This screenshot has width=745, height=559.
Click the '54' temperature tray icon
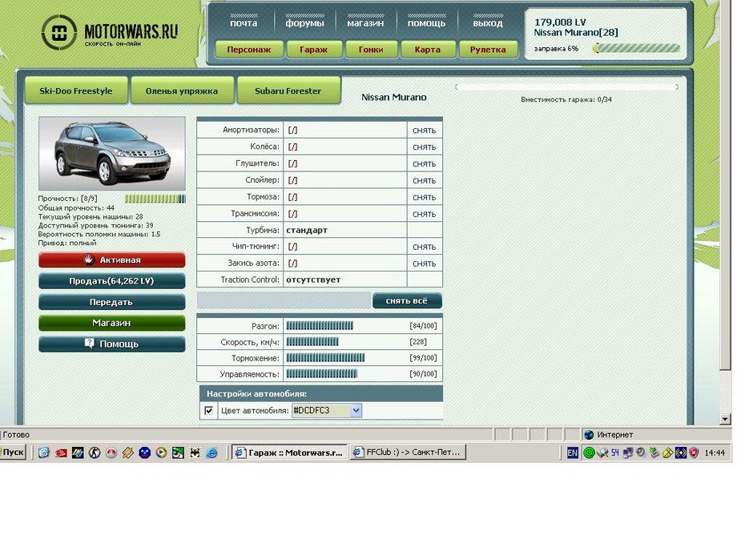(615, 452)
